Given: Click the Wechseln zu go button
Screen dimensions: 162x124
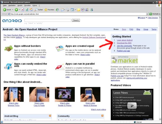Looking at the screenshot, I should (x=155, y=14).
